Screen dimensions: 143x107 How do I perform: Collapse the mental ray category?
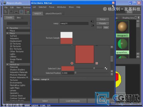(7, 64)
